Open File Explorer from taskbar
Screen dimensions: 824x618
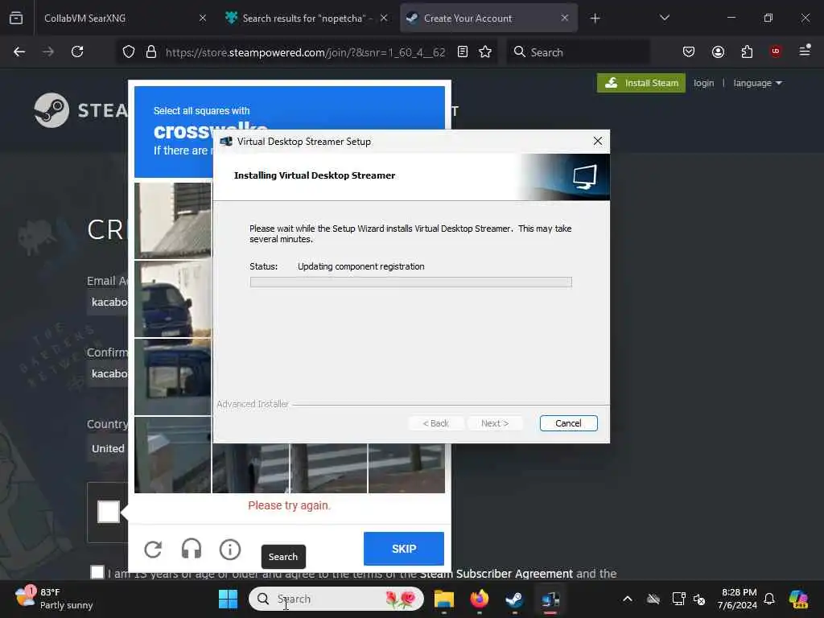[444, 599]
